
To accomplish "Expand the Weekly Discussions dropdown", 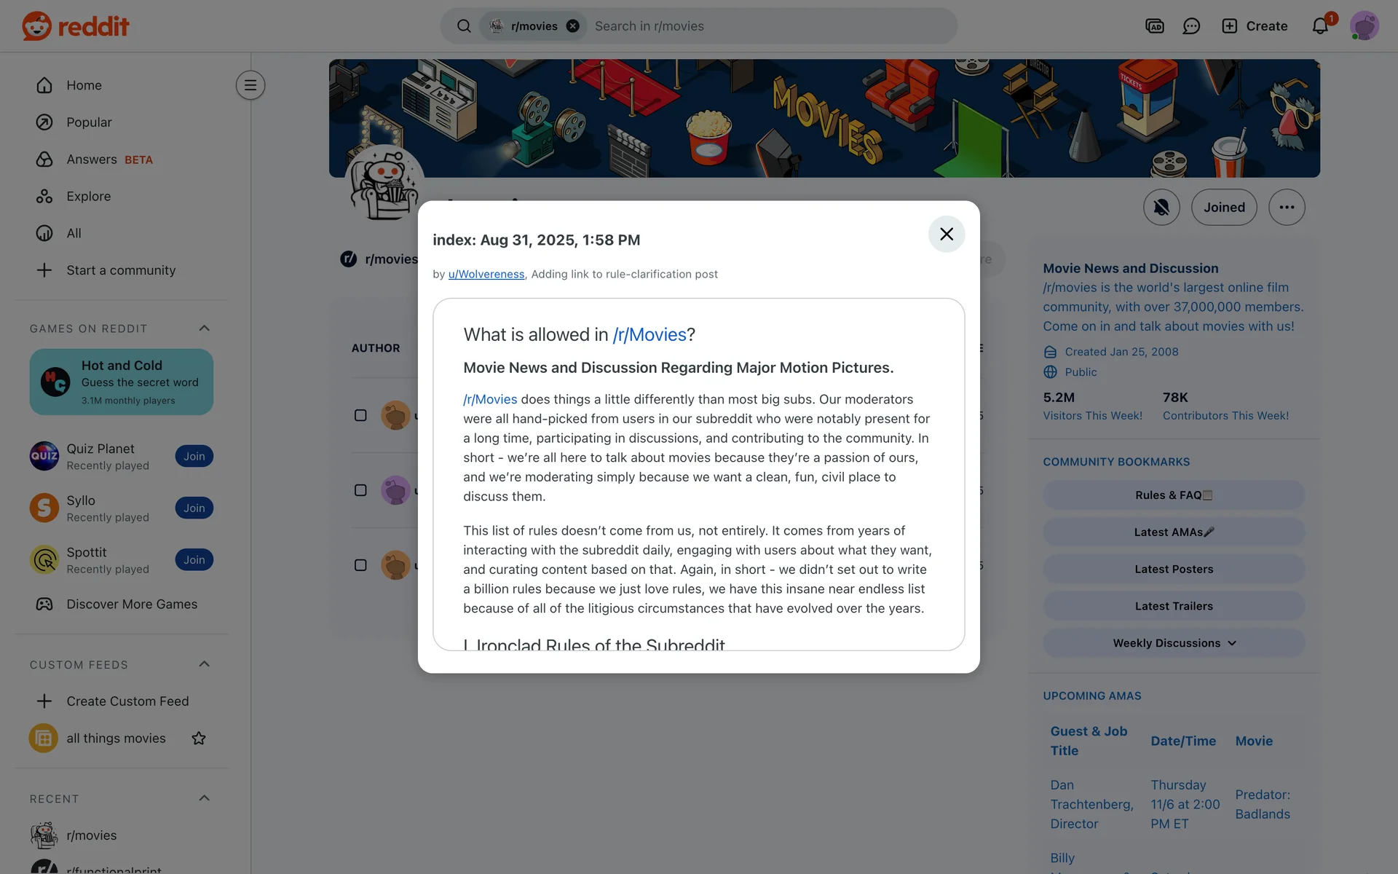I will (x=1174, y=643).
